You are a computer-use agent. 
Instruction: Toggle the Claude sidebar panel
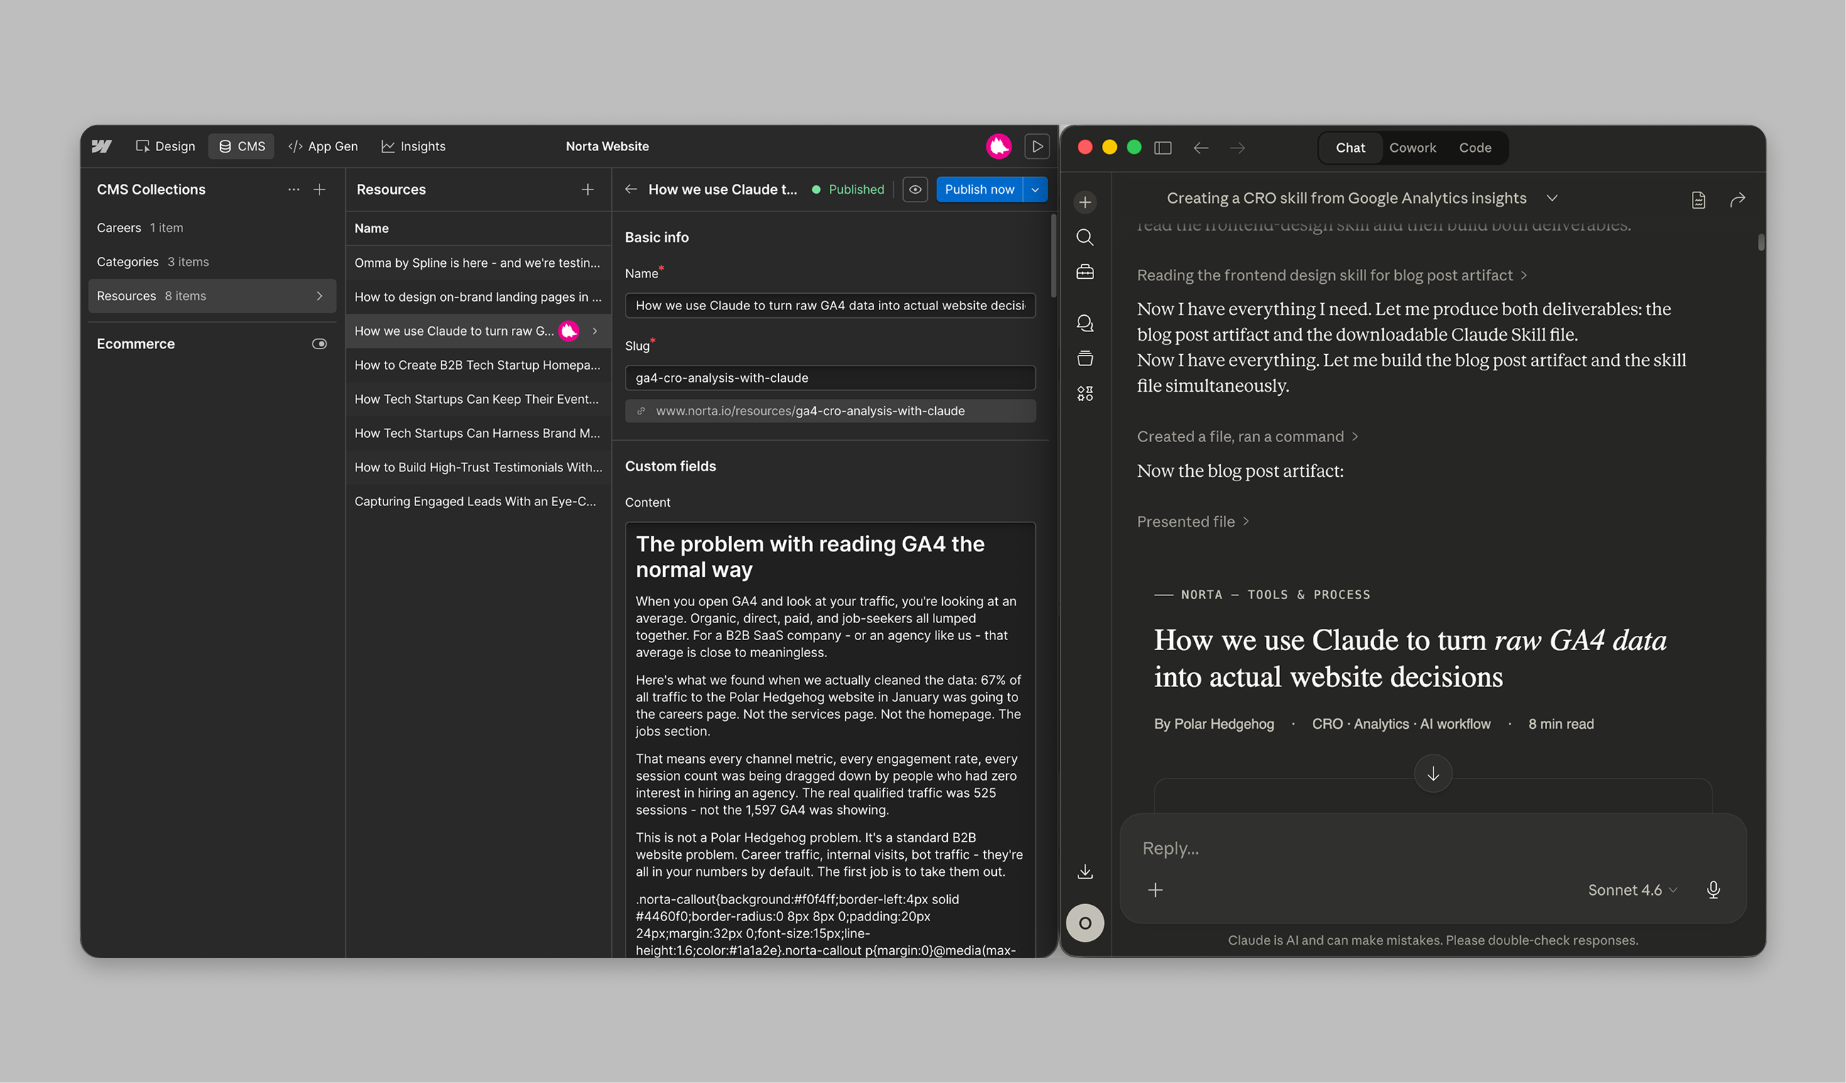pos(1163,147)
